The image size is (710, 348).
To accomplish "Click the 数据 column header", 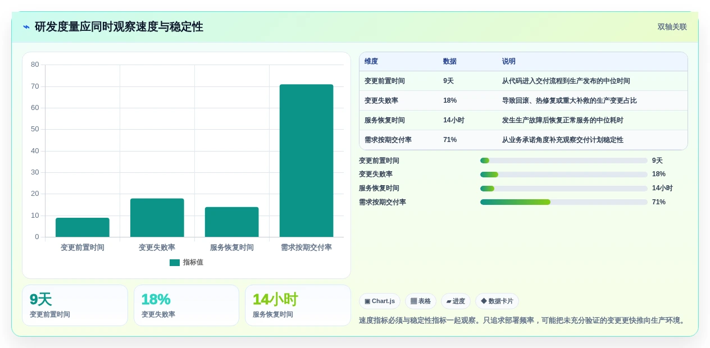I will click(450, 62).
